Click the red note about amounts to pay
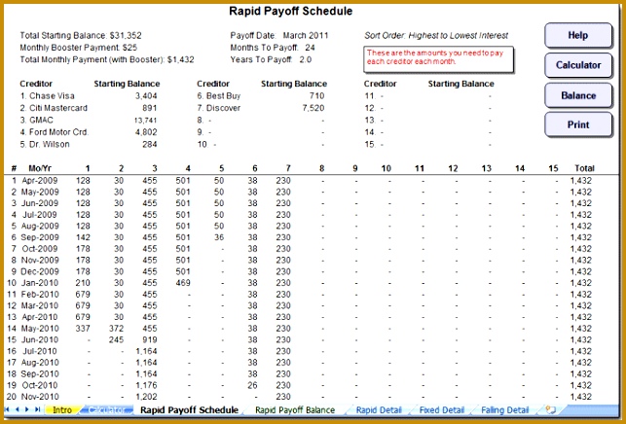The height and width of the screenshot is (424, 626). (438, 60)
